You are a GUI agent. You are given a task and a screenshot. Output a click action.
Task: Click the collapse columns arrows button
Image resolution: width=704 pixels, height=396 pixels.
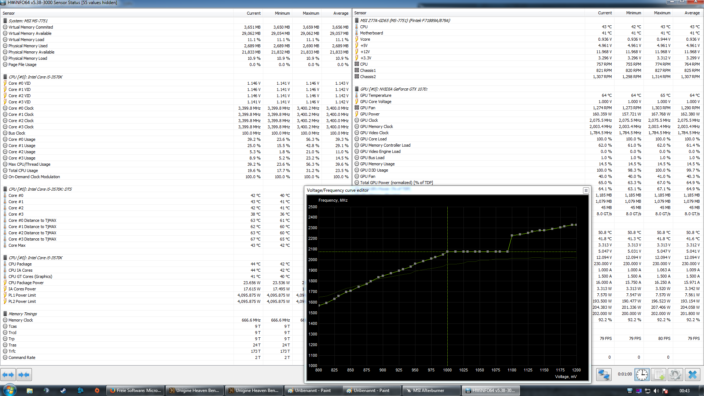[24, 374]
